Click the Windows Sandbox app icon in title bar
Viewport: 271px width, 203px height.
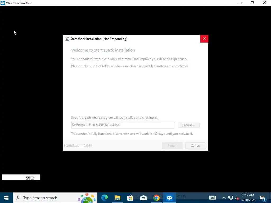click(x=3, y=3)
